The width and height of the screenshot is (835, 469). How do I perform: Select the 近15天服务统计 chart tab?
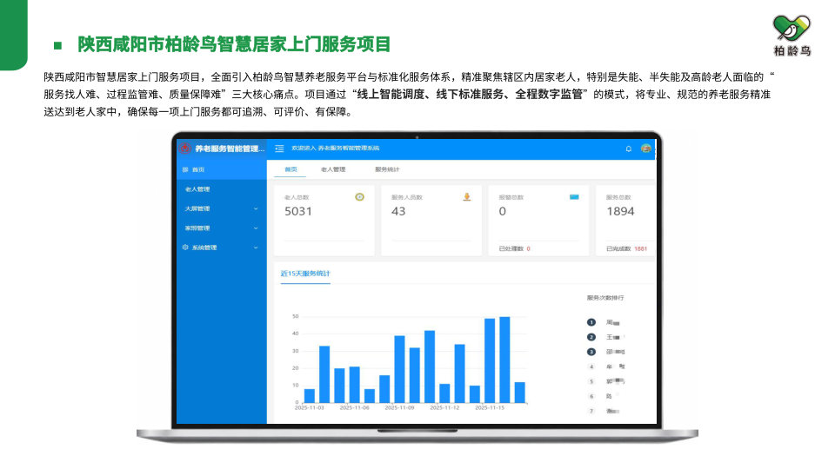(305, 274)
